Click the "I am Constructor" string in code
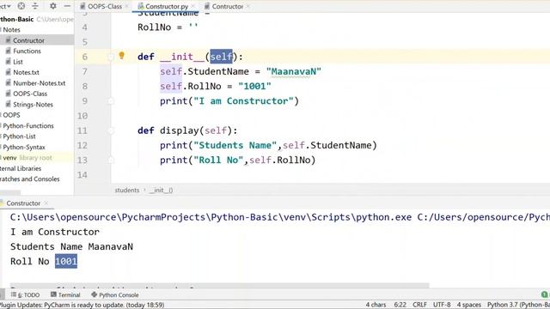550x309 pixels. pos(243,101)
